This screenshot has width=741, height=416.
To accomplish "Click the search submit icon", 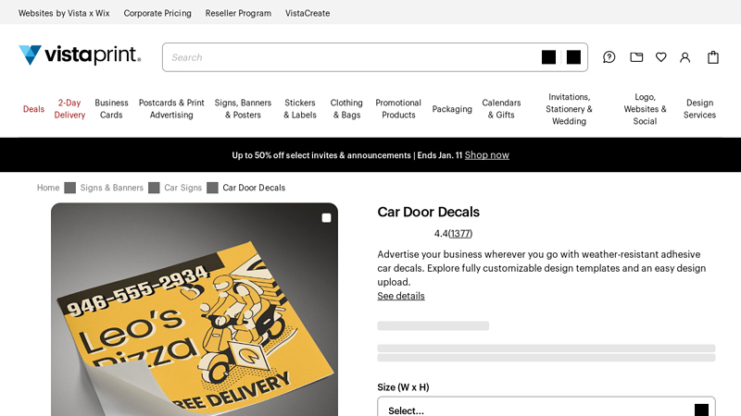I will 573,57.
